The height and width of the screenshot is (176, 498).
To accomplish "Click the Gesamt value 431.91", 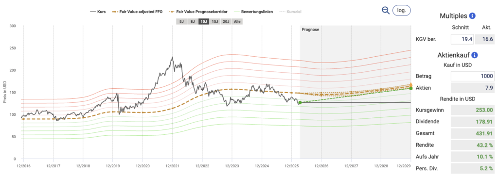I will pos(472,134).
